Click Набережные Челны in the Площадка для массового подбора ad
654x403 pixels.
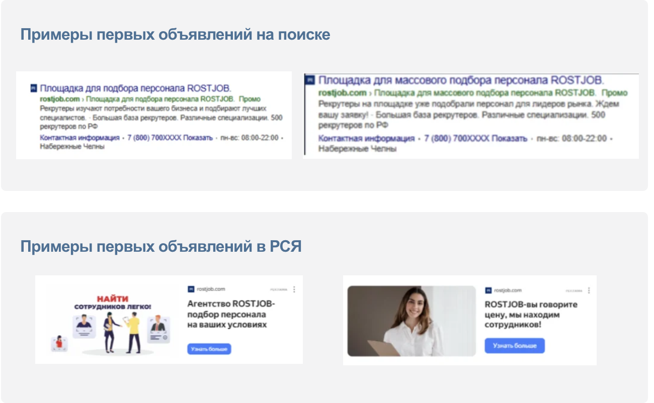[358, 149]
